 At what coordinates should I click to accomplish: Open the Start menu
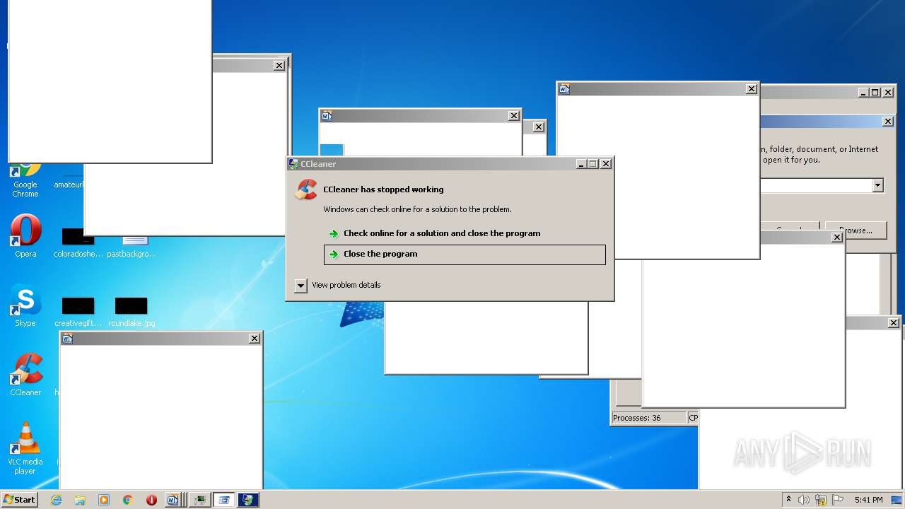(x=19, y=500)
